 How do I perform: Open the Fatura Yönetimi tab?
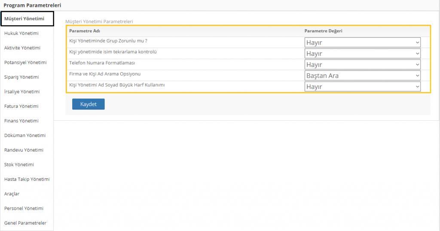pos(21,106)
